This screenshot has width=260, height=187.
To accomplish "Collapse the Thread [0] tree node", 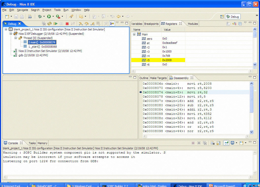I will coord(16,38).
